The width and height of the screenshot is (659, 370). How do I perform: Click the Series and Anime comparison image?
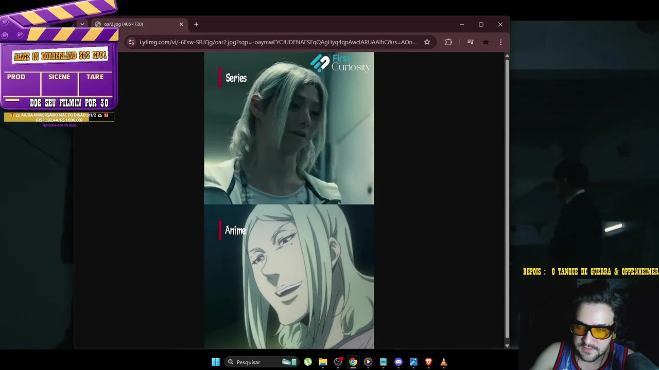tap(289, 200)
